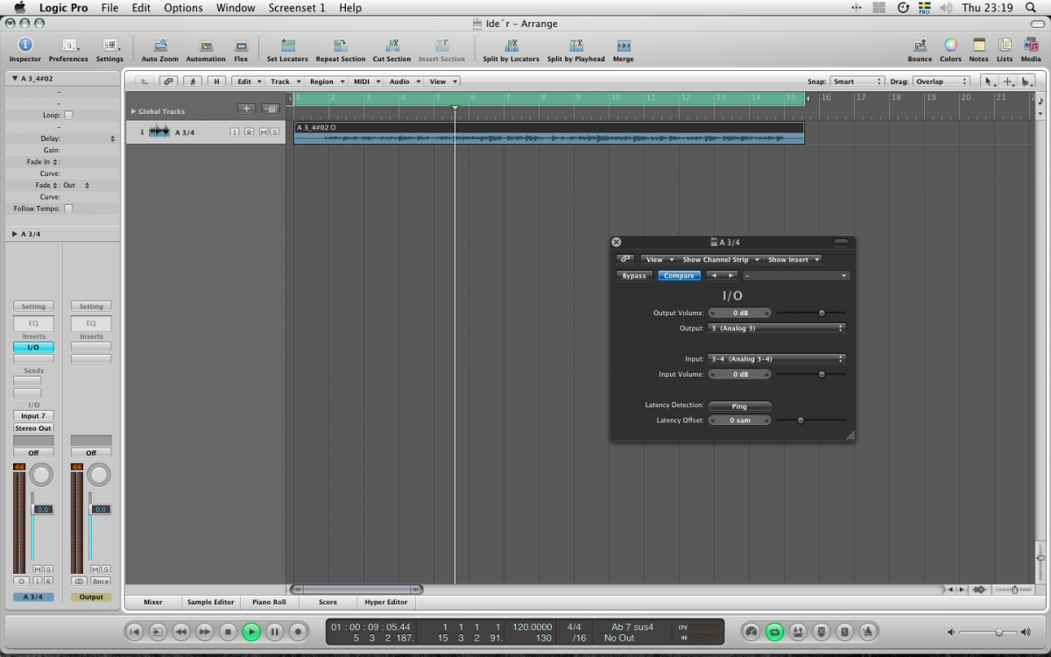
Task: Open the Notes panel
Action: tap(979, 50)
